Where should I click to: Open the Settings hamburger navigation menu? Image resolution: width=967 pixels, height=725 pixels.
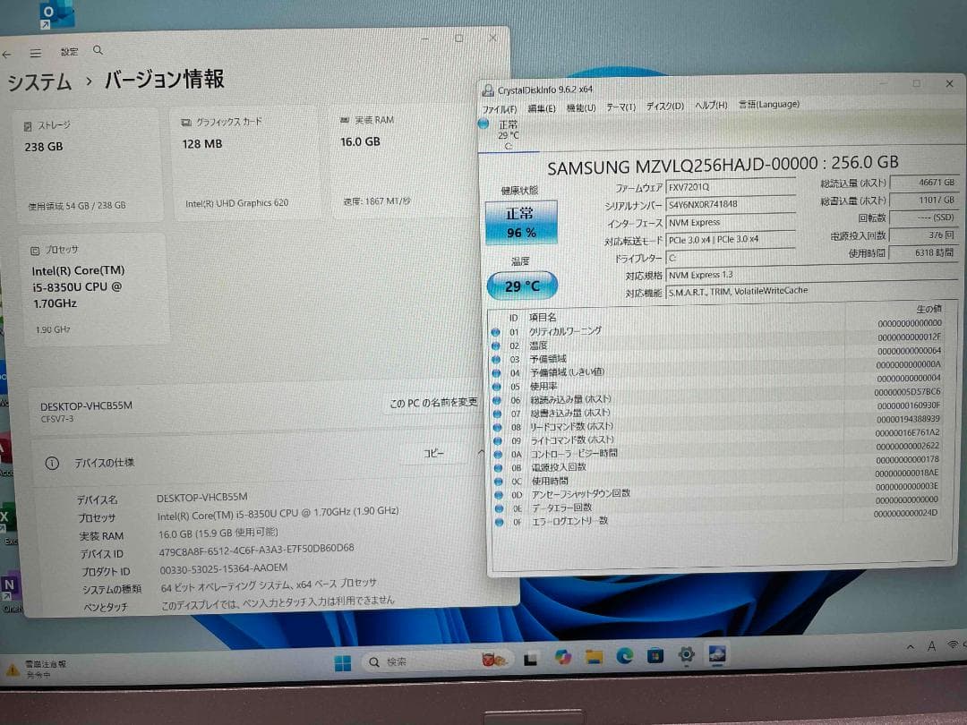(37, 51)
